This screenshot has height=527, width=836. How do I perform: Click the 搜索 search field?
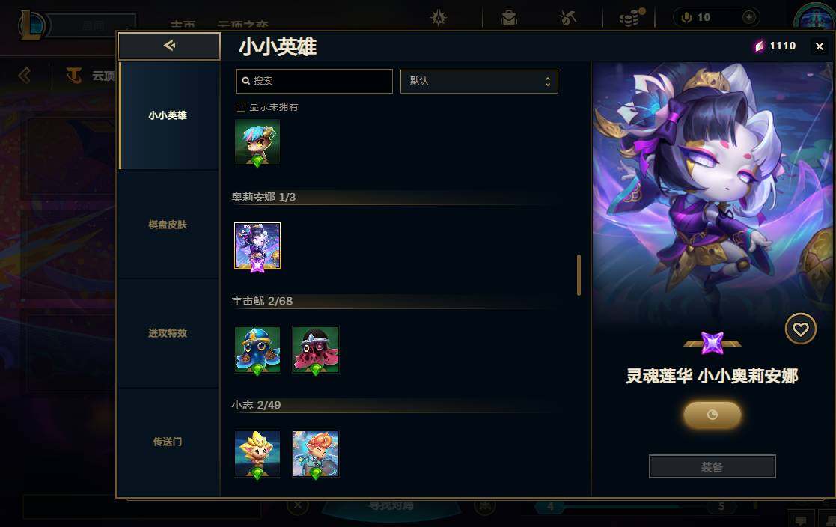(x=314, y=81)
